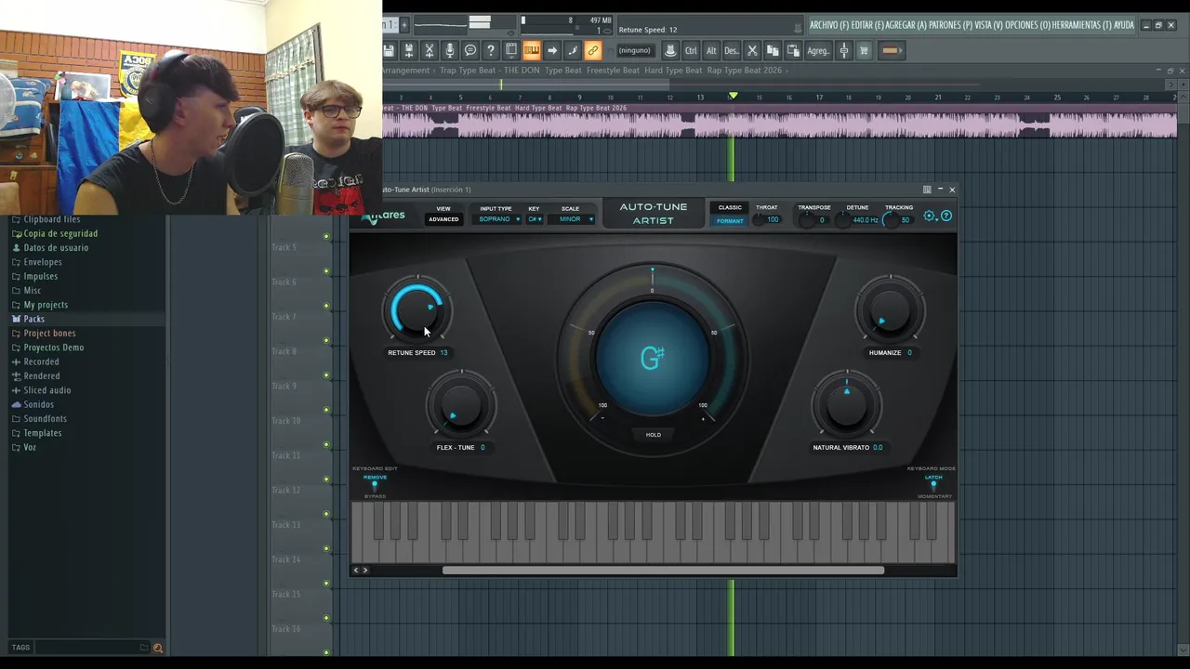Open the HERRAMIENTAS menu
The height and width of the screenshot is (669, 1190).
click(1082, 25)
